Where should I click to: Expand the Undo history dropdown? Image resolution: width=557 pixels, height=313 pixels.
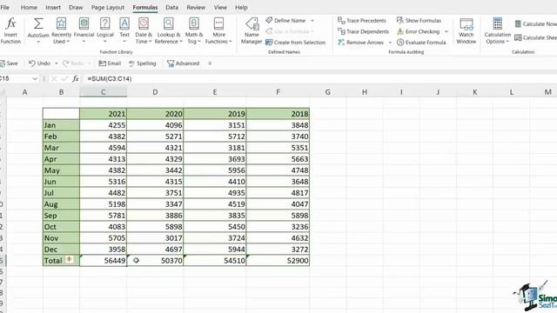[56, 63]
